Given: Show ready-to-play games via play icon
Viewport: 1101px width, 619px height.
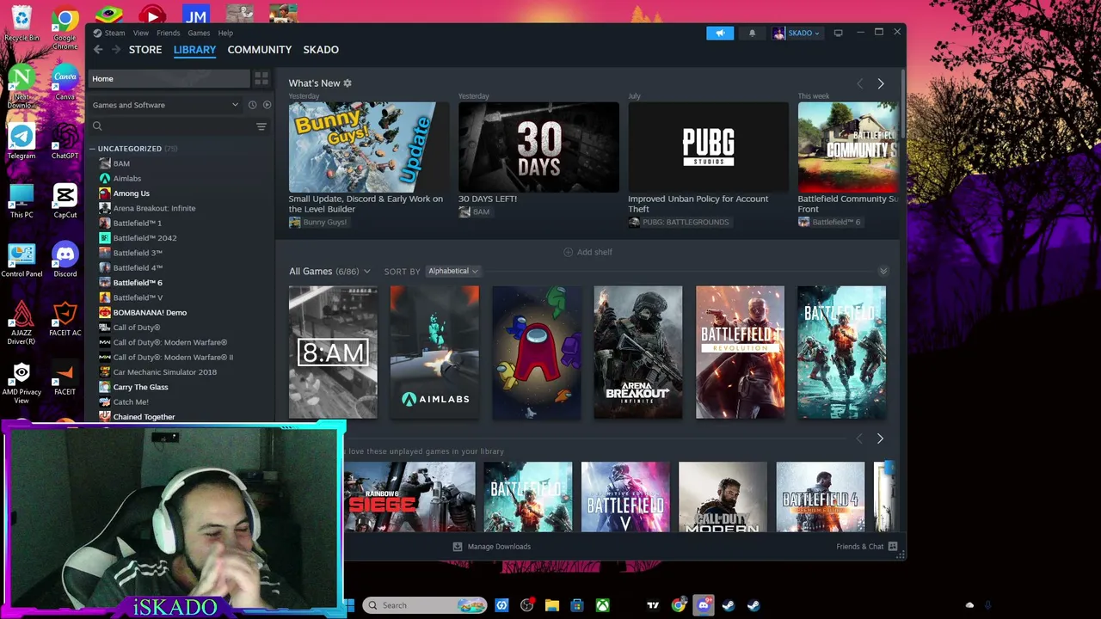Looking at the screenshot, I should click(267, 105).
